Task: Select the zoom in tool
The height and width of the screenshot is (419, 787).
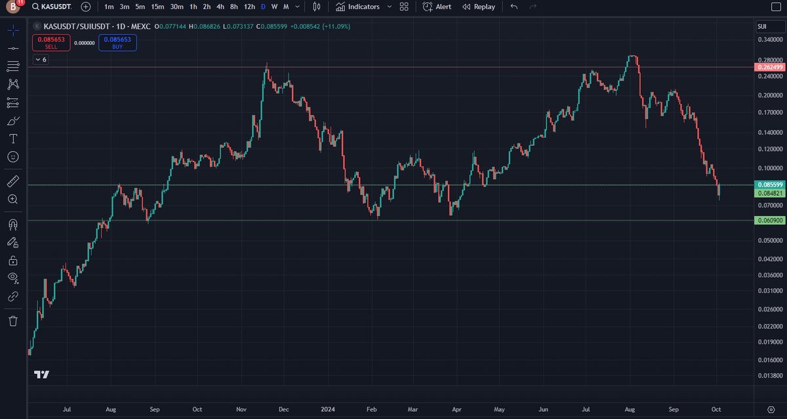Action: pos(12,199)
